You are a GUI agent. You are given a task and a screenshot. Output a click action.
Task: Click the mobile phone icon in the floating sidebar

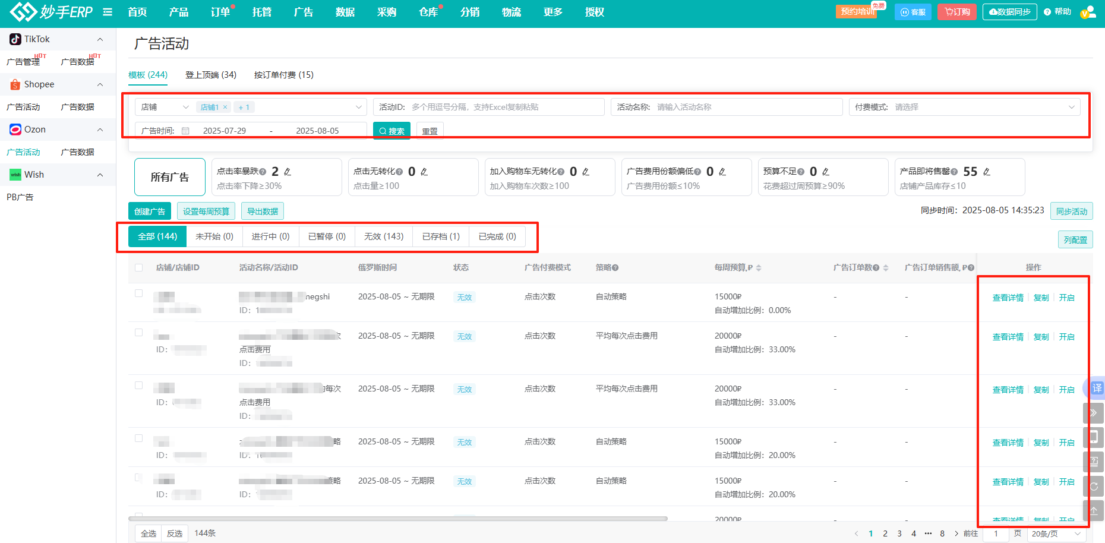tap(1094, 437)
